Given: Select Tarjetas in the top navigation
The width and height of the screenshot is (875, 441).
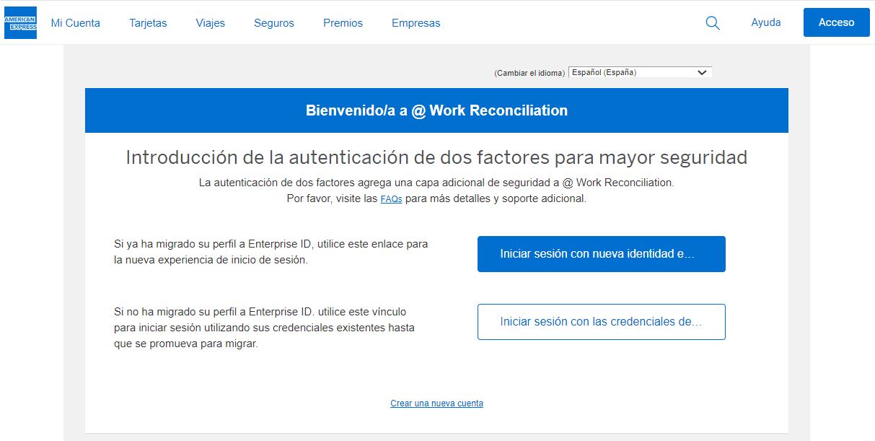Looking at the screenshot, I should point(148,23).
